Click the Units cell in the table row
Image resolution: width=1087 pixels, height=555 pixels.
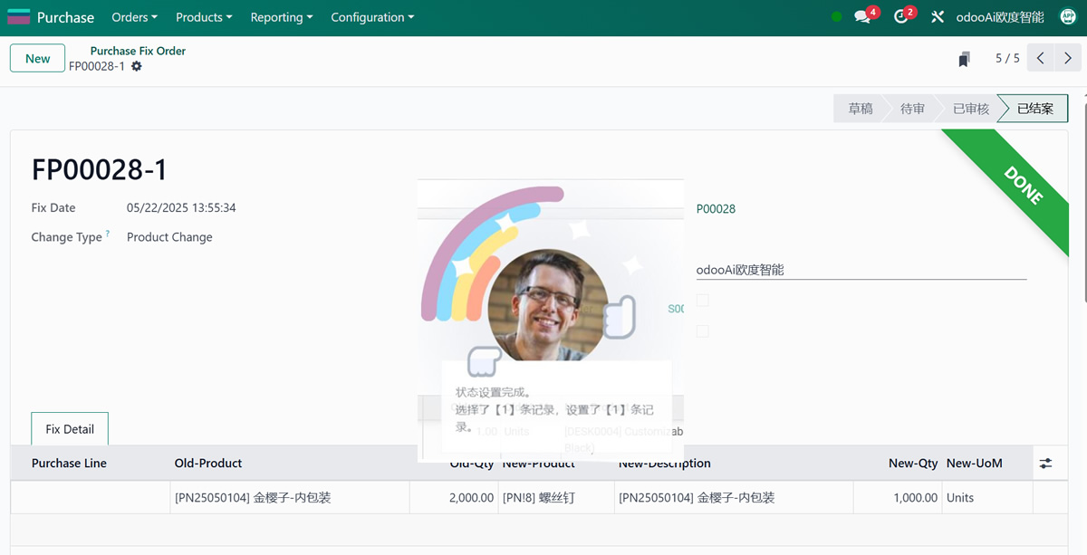tap(987, 498)
